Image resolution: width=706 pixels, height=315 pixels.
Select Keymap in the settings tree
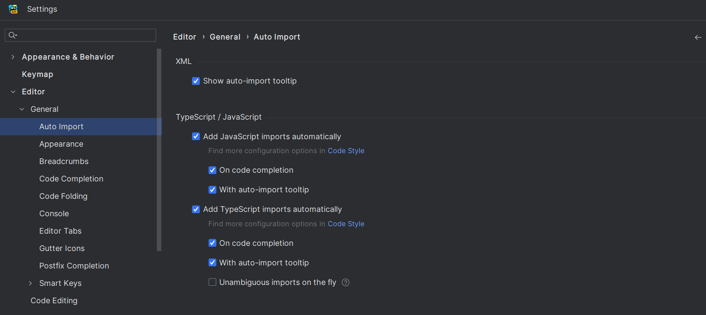37,74
